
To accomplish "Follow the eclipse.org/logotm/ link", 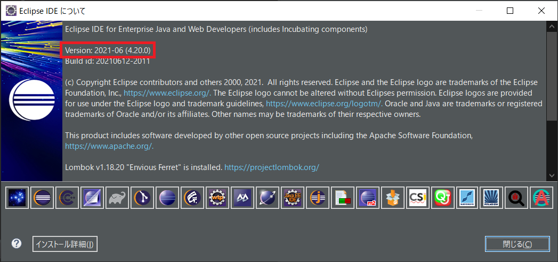I will pos(325,104).
